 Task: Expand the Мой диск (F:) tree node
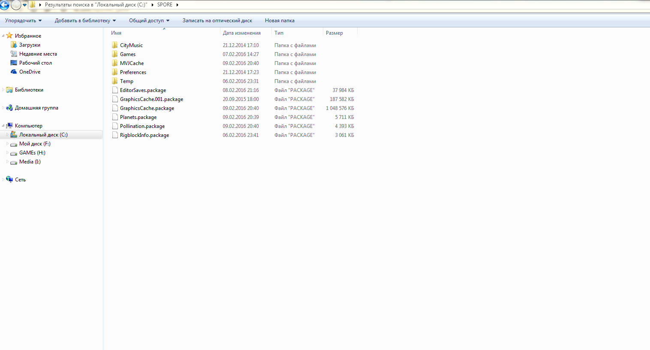click(7, 144)
